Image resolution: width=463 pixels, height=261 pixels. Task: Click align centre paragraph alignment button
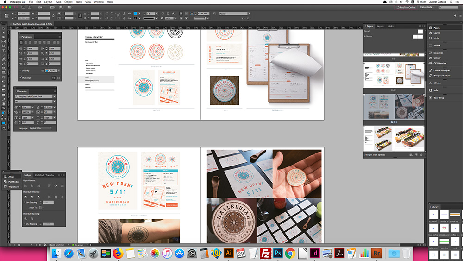[x=25, y=43]
